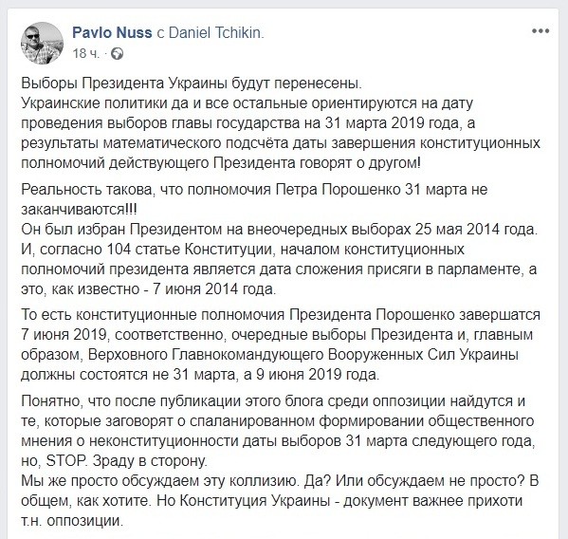Open the post via the '18 ч.' timestamp
The width and height of the screenshot is (568, 539).
coord(85,54)
